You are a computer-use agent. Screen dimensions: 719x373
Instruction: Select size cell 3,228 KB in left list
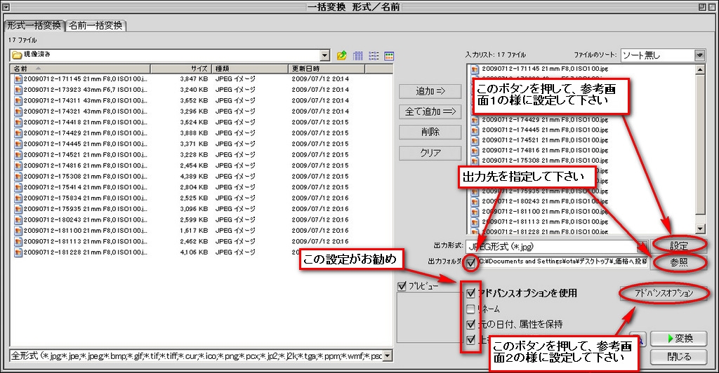pos(194,155)
